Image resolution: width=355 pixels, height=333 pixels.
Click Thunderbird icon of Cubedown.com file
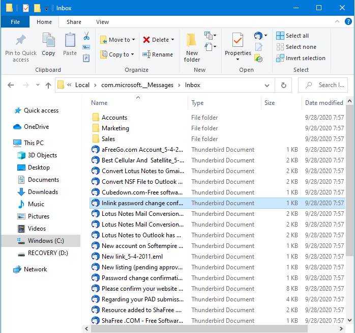coord(96,192)
